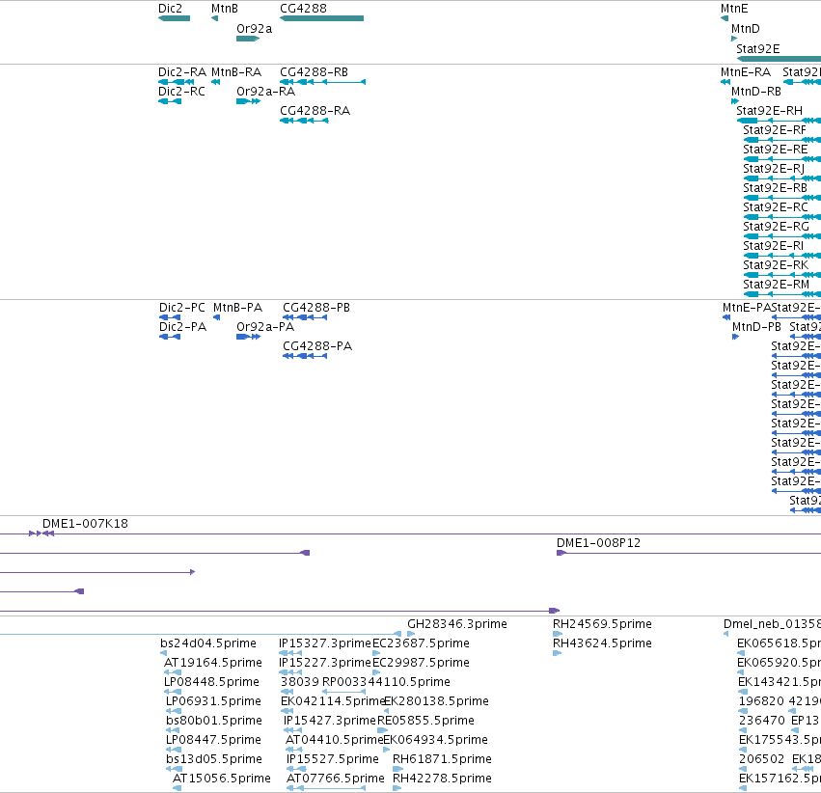Image resolution: width=821 pixels, height=793 pixels.
Task: Select the LP08447.5prime EST label
Action: (213, 740)
